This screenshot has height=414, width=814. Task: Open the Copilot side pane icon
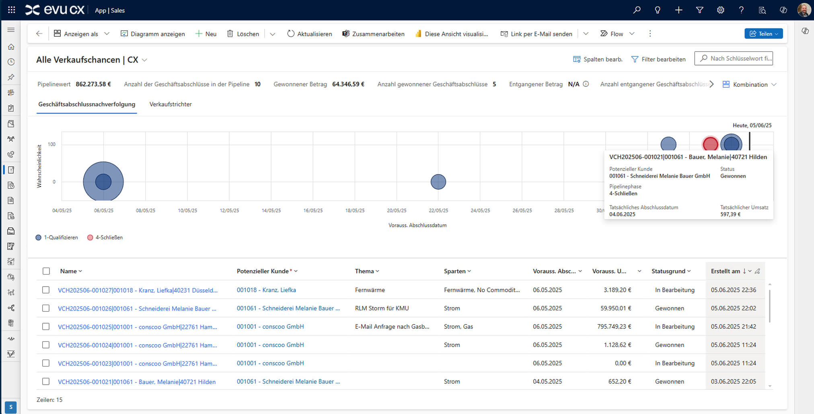[x=805, y=31]
